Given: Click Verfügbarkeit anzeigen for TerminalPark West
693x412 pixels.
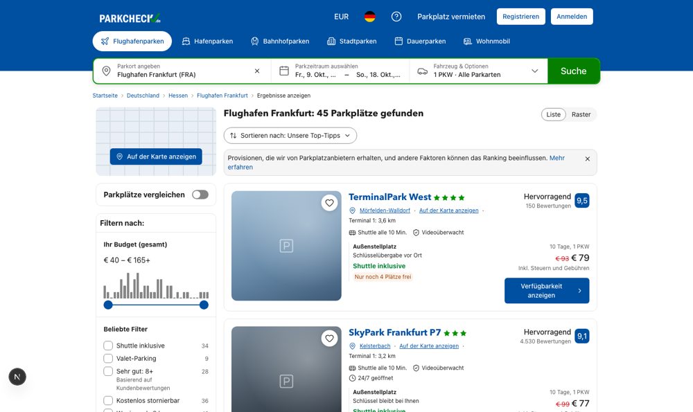Looking at the screenshot, I should 547,291.
